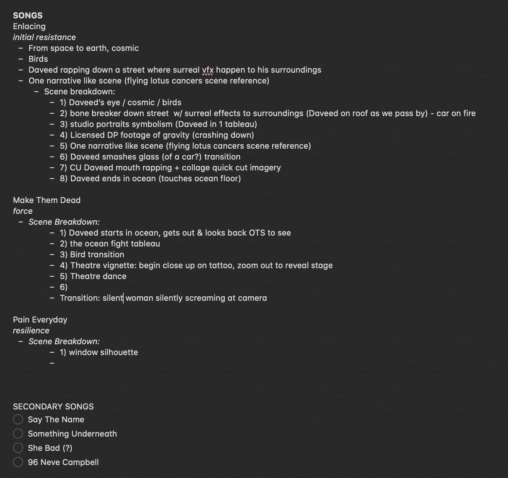This screenshot has width=508, height=478.
Task: Select the "Birds" bullet item
Action: [x=38, y=59]
